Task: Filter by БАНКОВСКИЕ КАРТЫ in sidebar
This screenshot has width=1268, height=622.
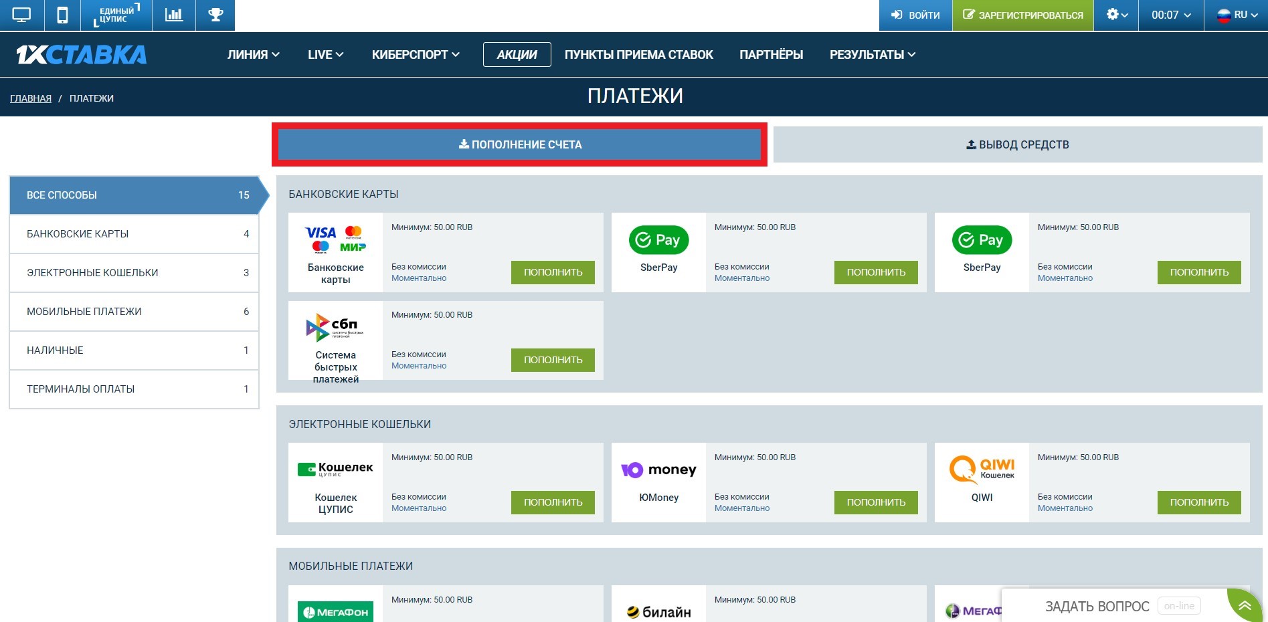Action: (134, 234)
